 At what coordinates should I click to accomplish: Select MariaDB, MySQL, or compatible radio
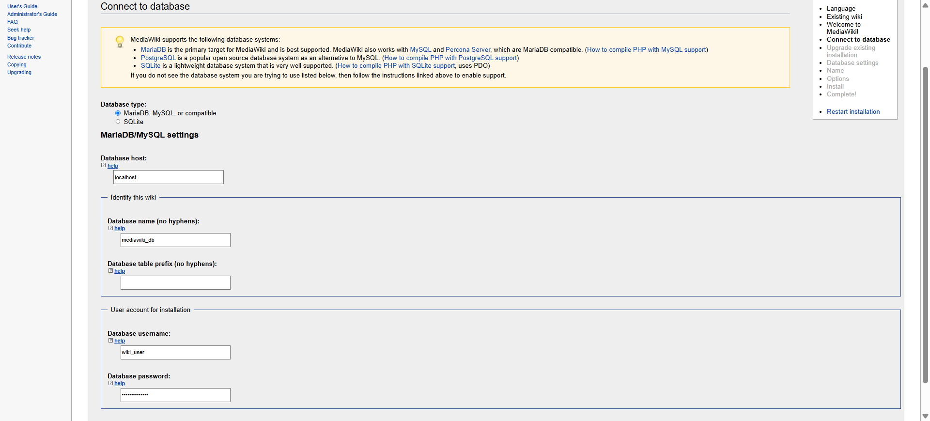(x=118, y=113)
